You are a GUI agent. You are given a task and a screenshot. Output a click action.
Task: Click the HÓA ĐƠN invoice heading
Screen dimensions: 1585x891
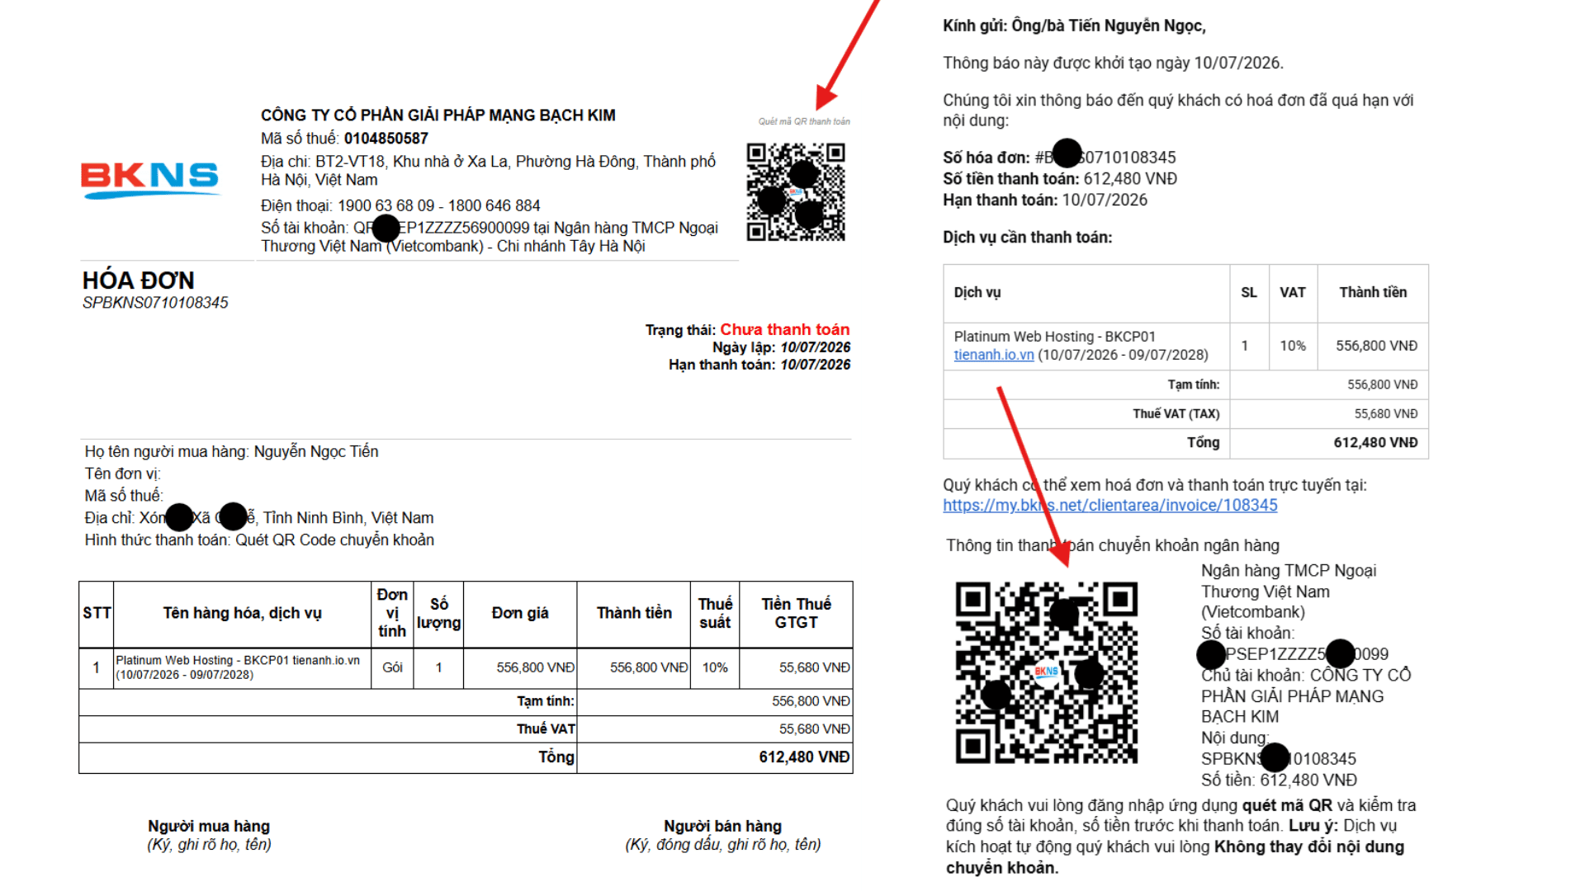(x=138, y=280)
